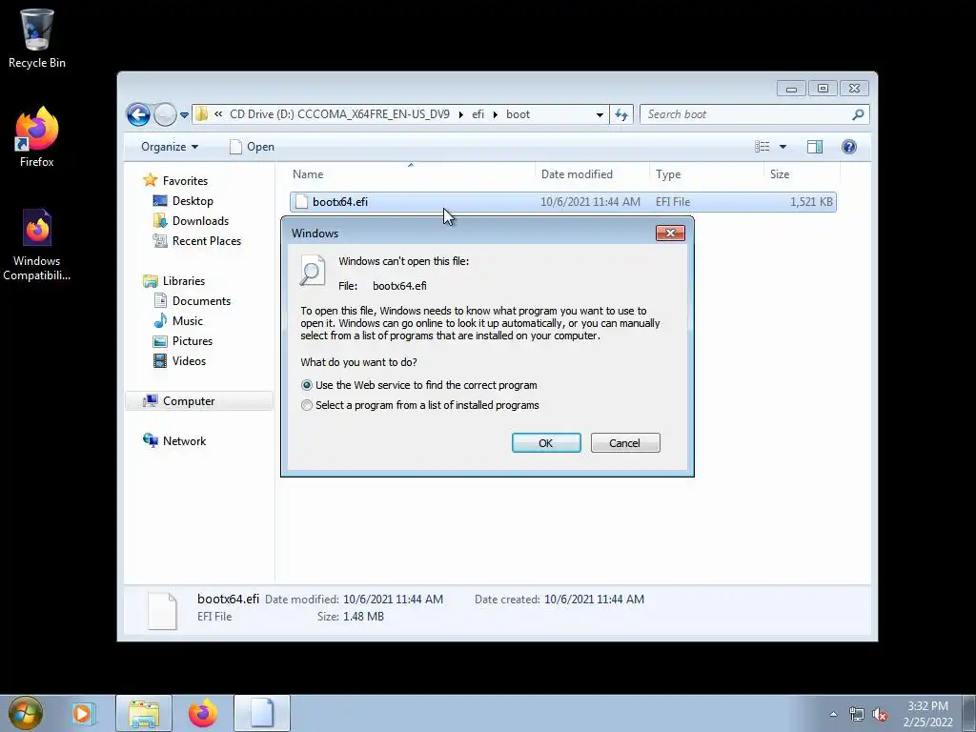The width and height of the screenshot is (976, 732).
Task: Go back with the Explorer back arrow
Action: click(138, 114)
